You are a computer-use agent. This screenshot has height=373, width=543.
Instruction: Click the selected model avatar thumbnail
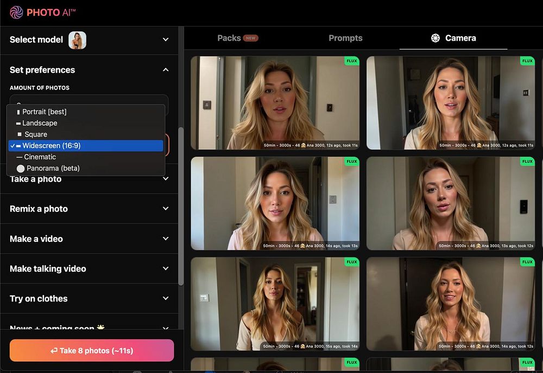point(77,40)
